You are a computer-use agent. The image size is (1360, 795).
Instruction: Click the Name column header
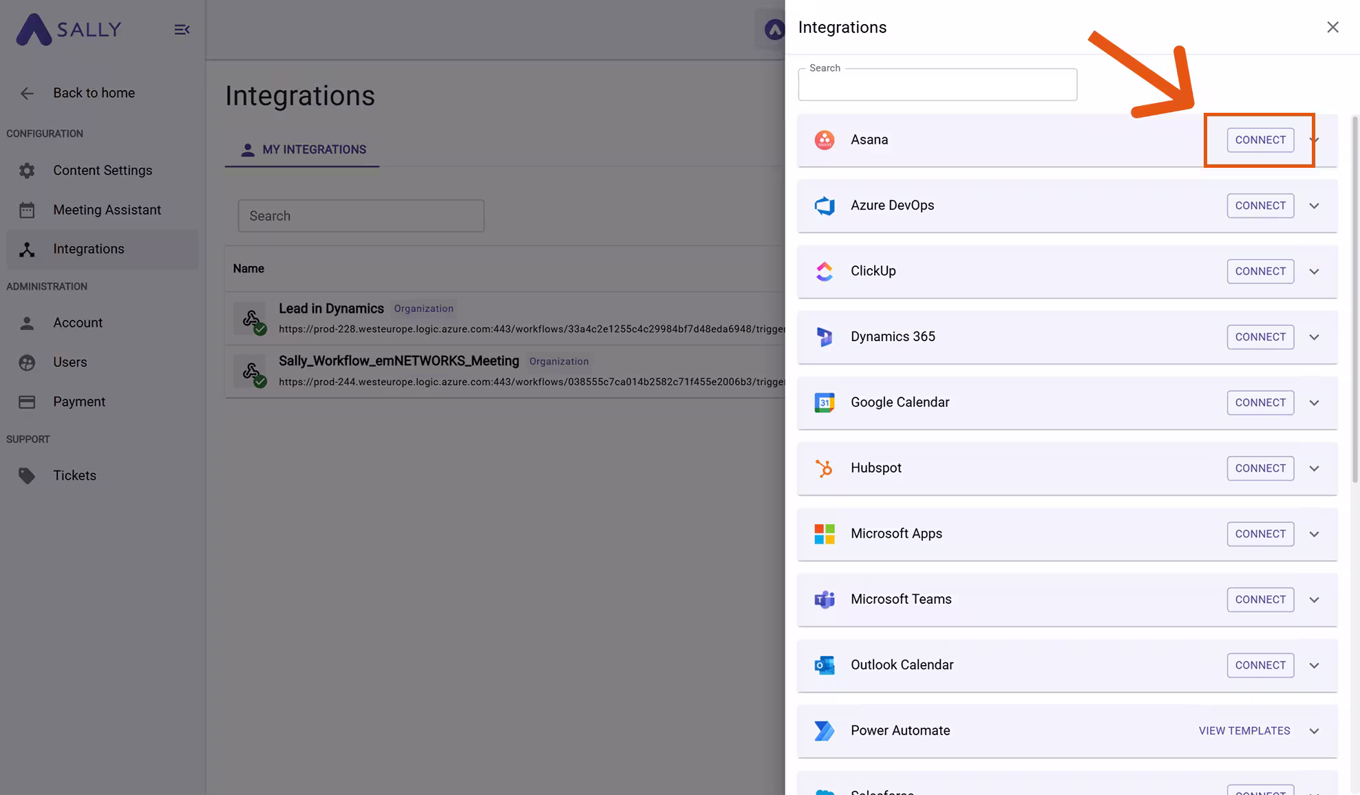(248, 269)
